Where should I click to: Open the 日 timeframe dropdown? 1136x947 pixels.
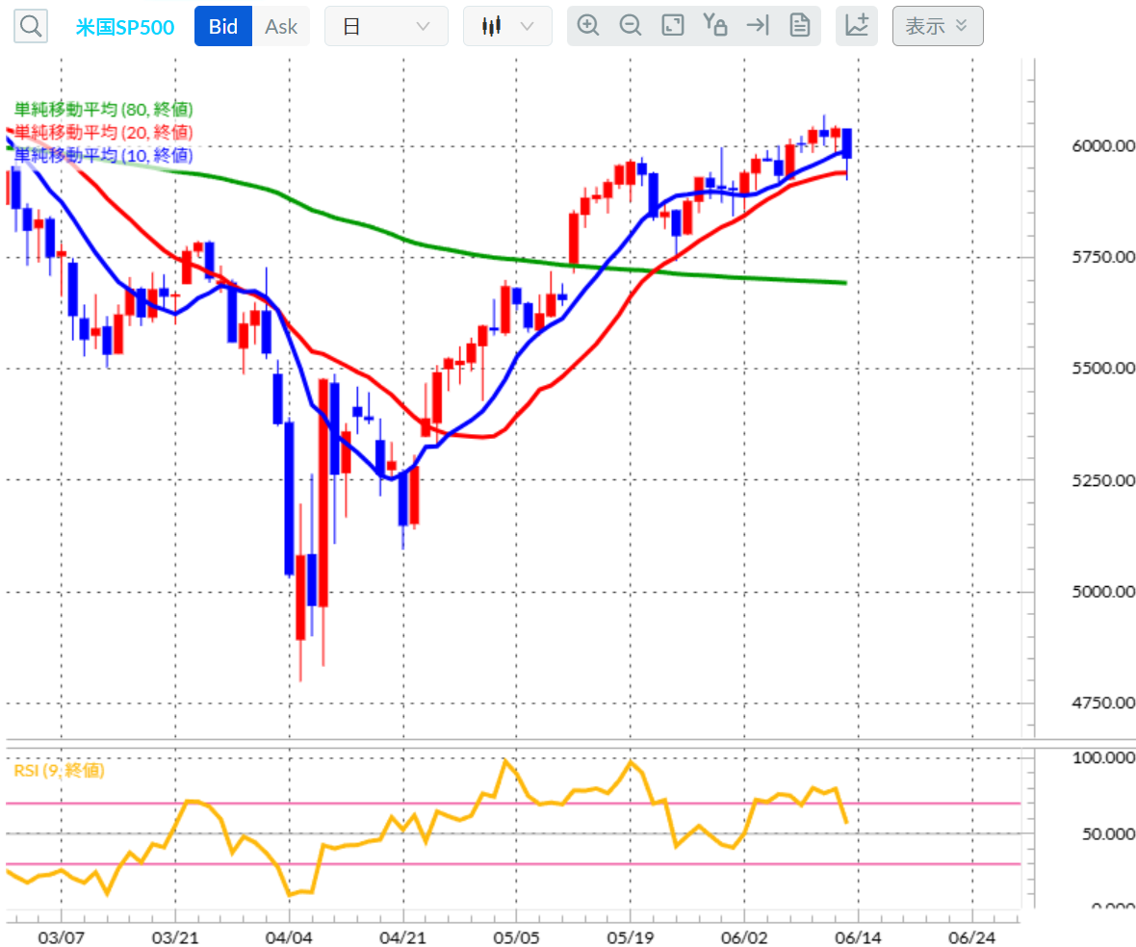point(386,26)
